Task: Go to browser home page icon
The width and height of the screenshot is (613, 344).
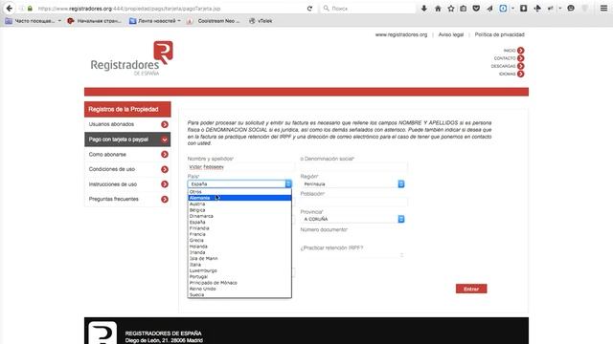Action: click(438, 9)
